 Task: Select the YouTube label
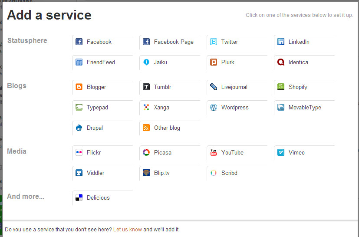tap(232, 152)
